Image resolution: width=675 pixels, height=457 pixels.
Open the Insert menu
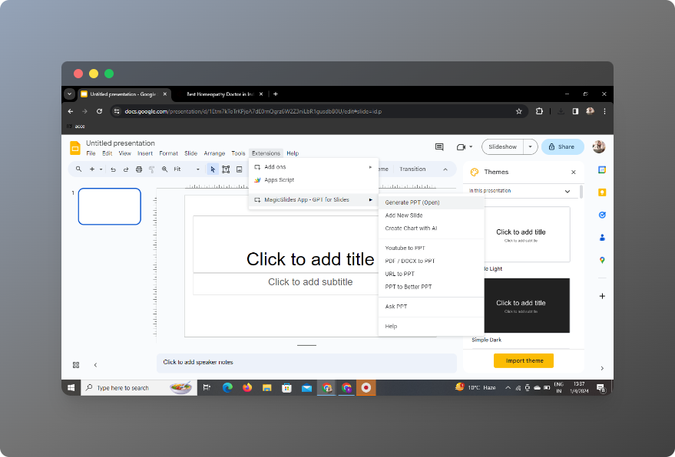[145, 153]
